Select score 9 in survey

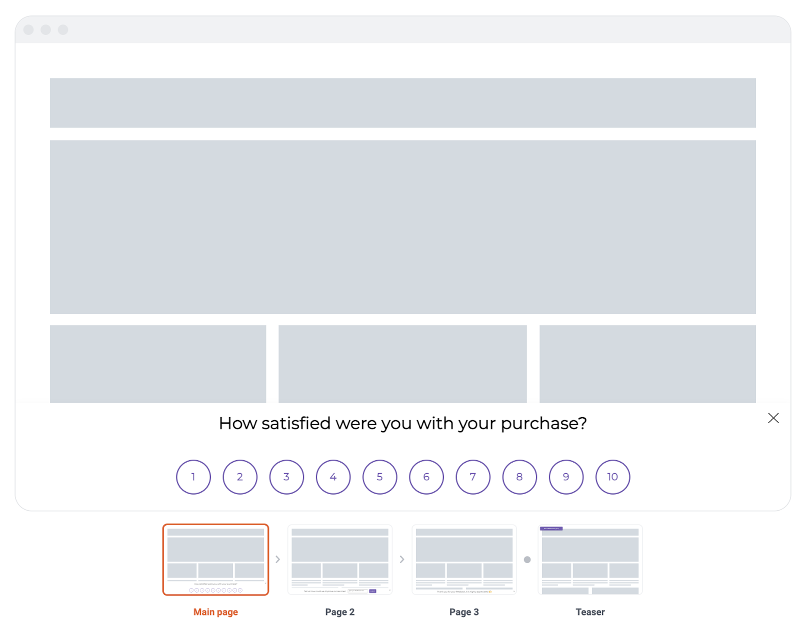[x=566, y=477]
